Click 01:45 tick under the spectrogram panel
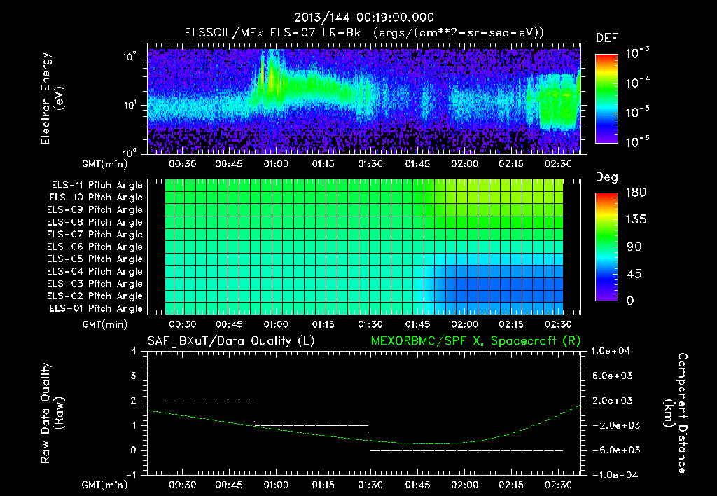Viewport: 717px width, 496px height. tap(417, 164)
